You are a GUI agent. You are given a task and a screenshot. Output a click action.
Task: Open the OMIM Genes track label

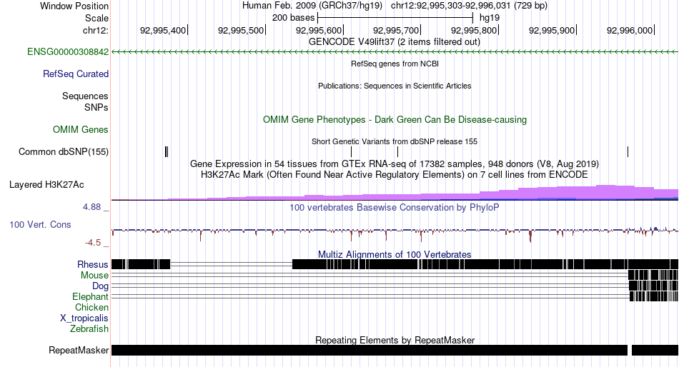coord(81,129)
